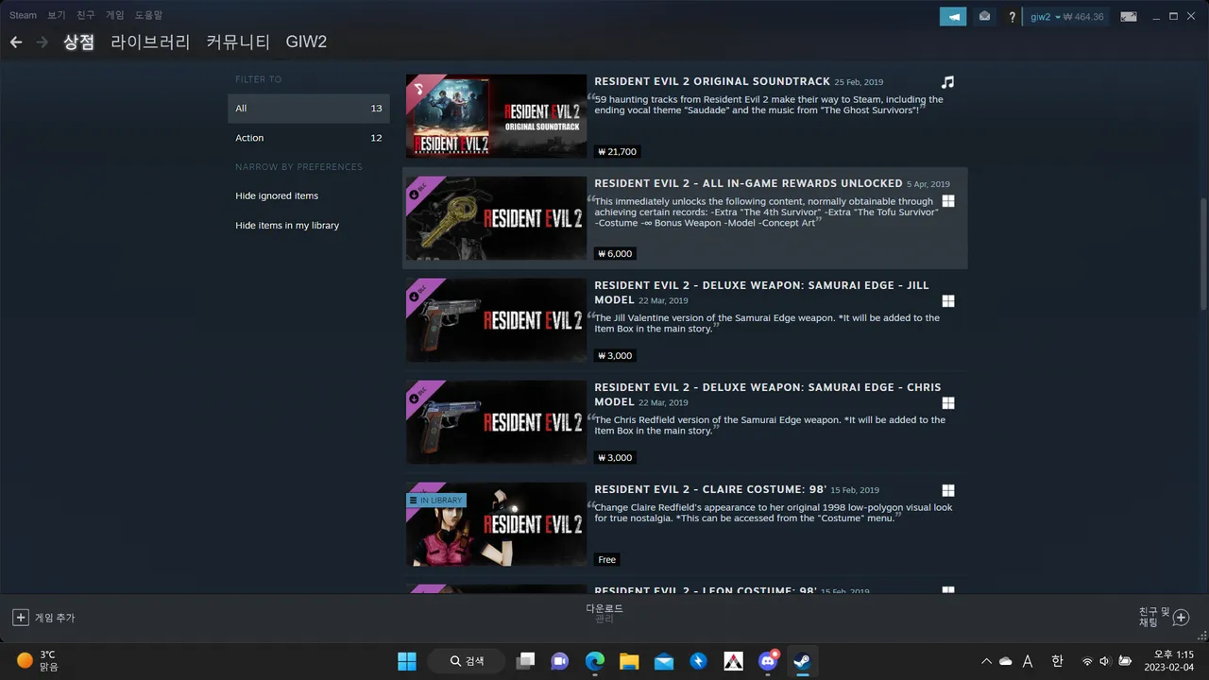
Task: Click Windows icon on Claire Costume: 98'
Action: [948, 491]
